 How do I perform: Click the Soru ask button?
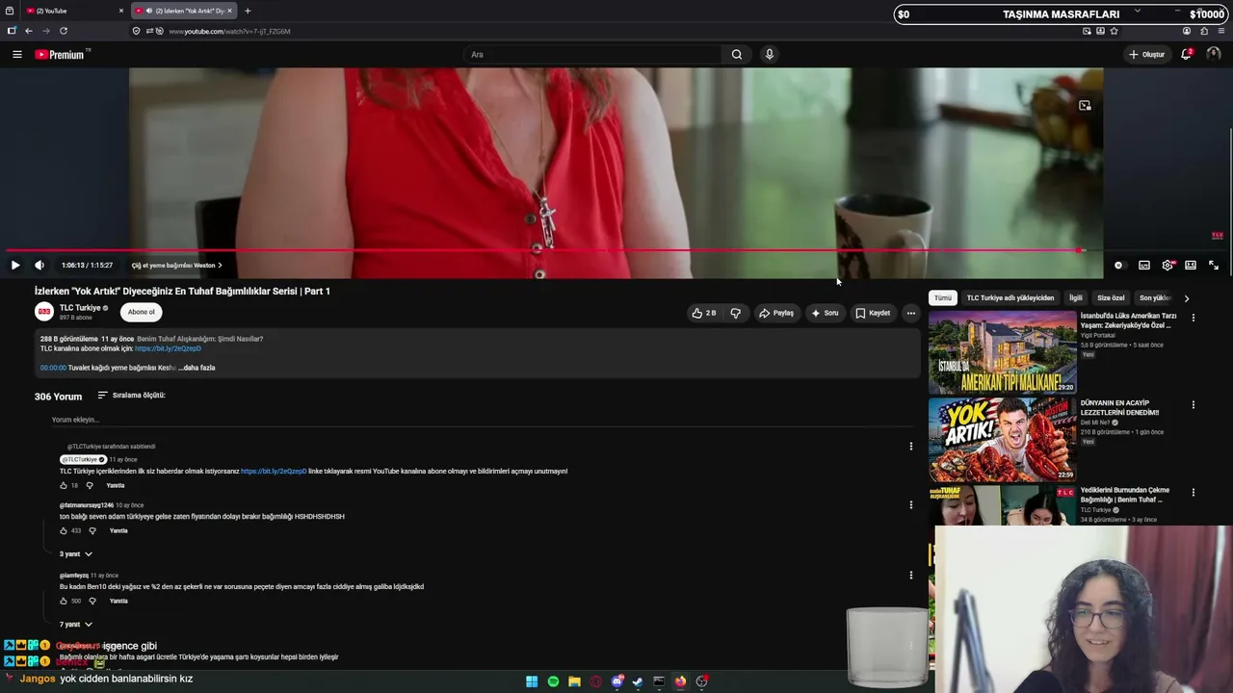pos(825,313)
